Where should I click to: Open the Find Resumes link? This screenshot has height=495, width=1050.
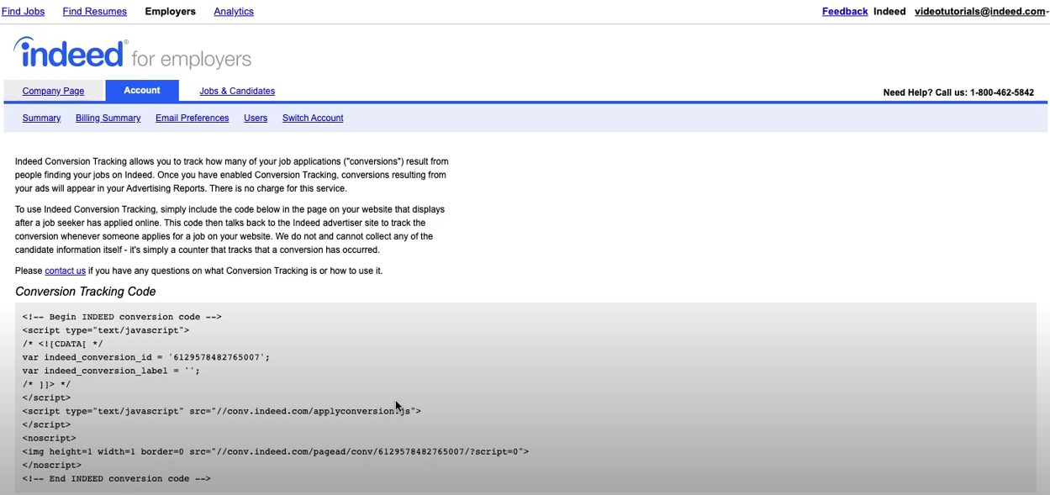[95, 12]
